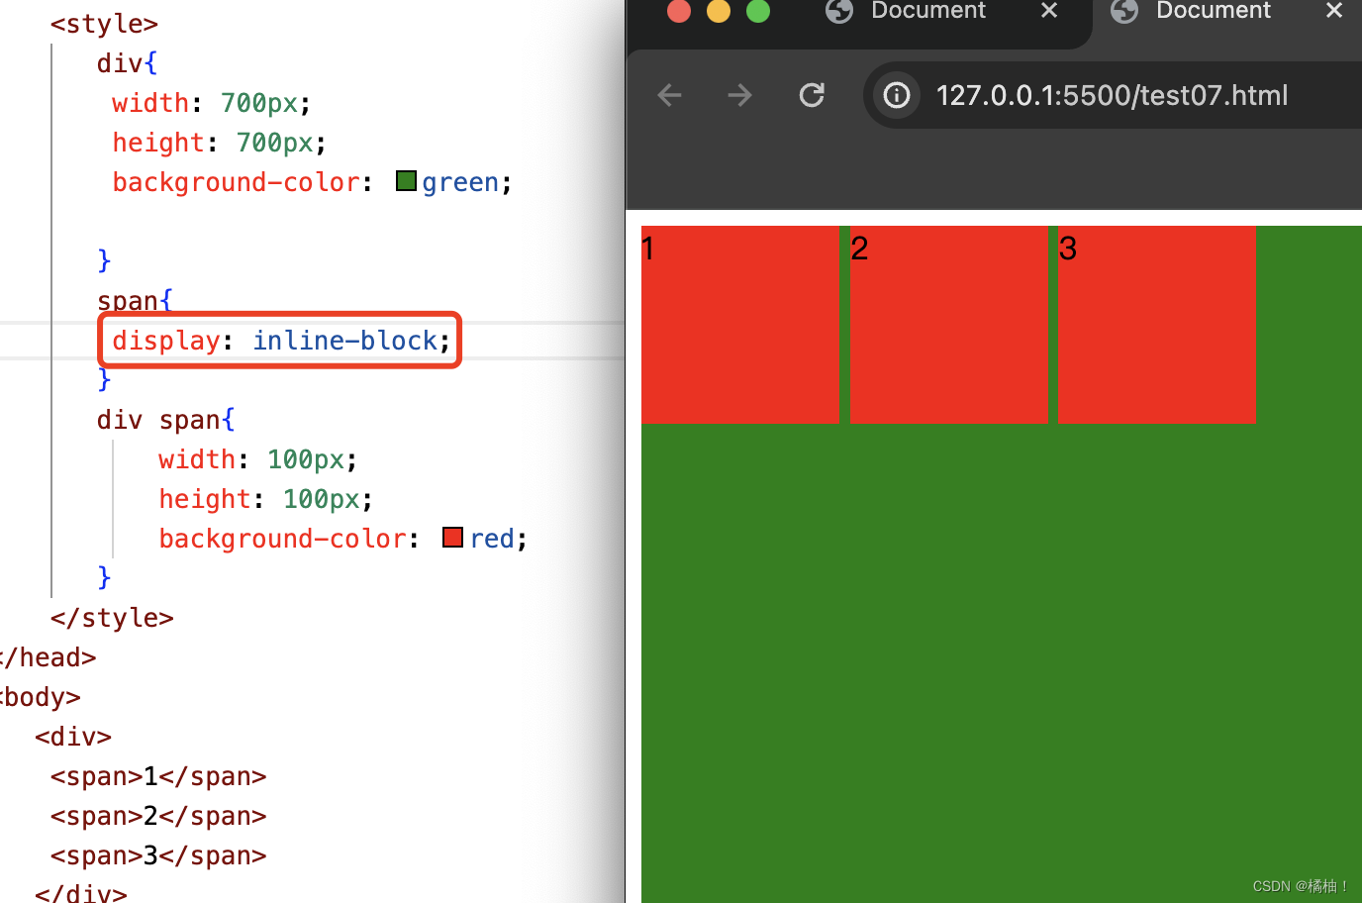The image size is (1362, 903).
Task: Click the 'div span{' selector line
Action: [x=165, y=420]
